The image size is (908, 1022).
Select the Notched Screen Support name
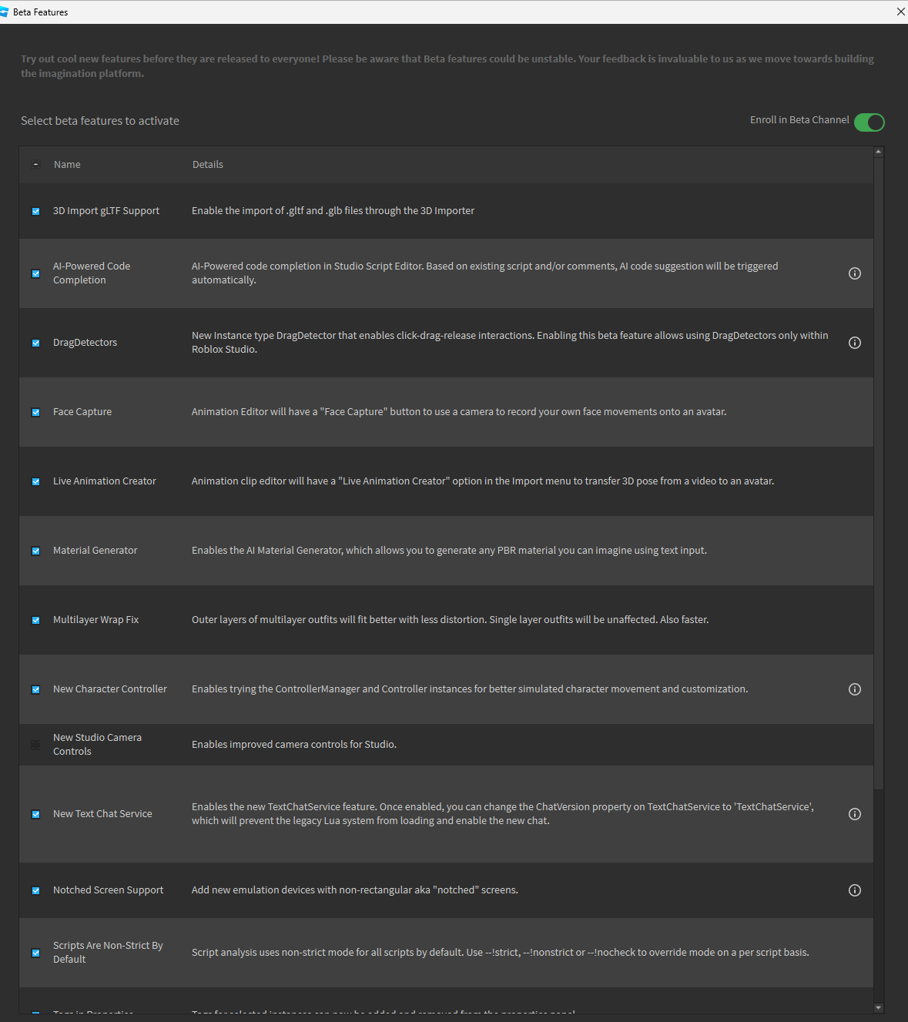109,890
